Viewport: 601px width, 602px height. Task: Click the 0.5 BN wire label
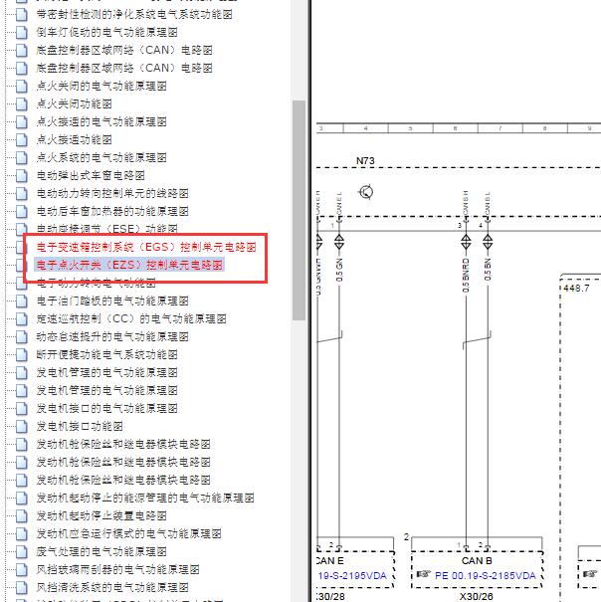pyautogui.click(x=488, y=269)
